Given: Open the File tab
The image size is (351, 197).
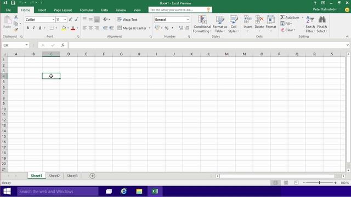Looking at the screenshot, I should (8, 10).
